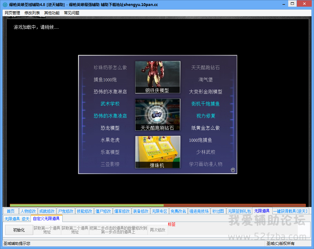The image size is (314, 249).
Task: Maximize the 爆枪英雄圣域辅助 window
Action: tap(292, 3)
